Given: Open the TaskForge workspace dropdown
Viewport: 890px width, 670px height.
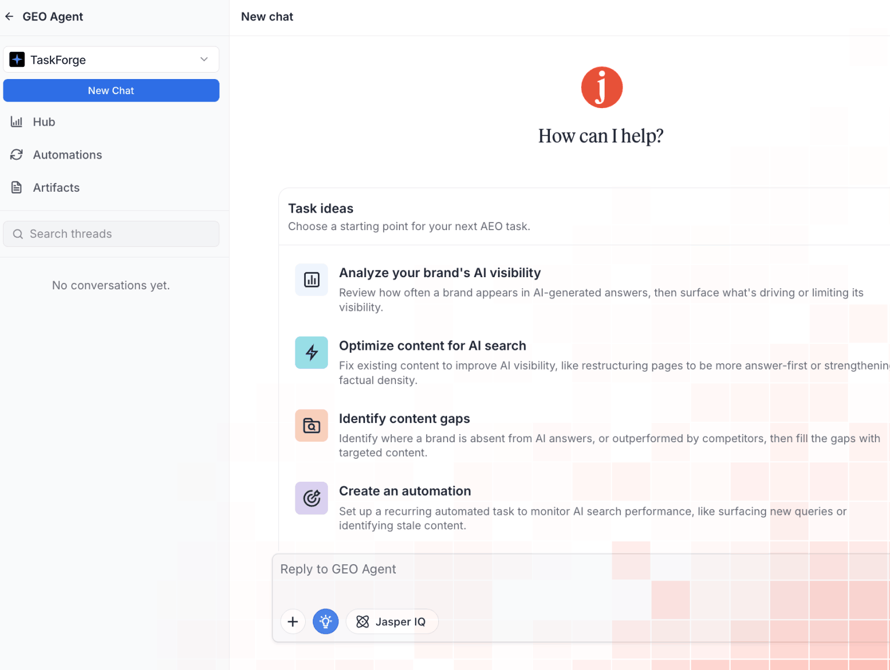Looking at the screenshot, I should tap(111, 60).
